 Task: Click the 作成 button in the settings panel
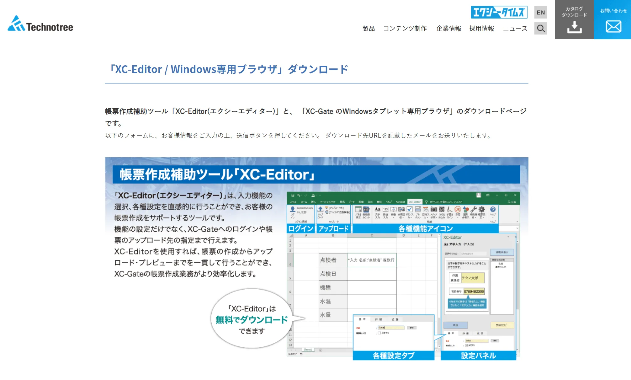tap(455, 325)
